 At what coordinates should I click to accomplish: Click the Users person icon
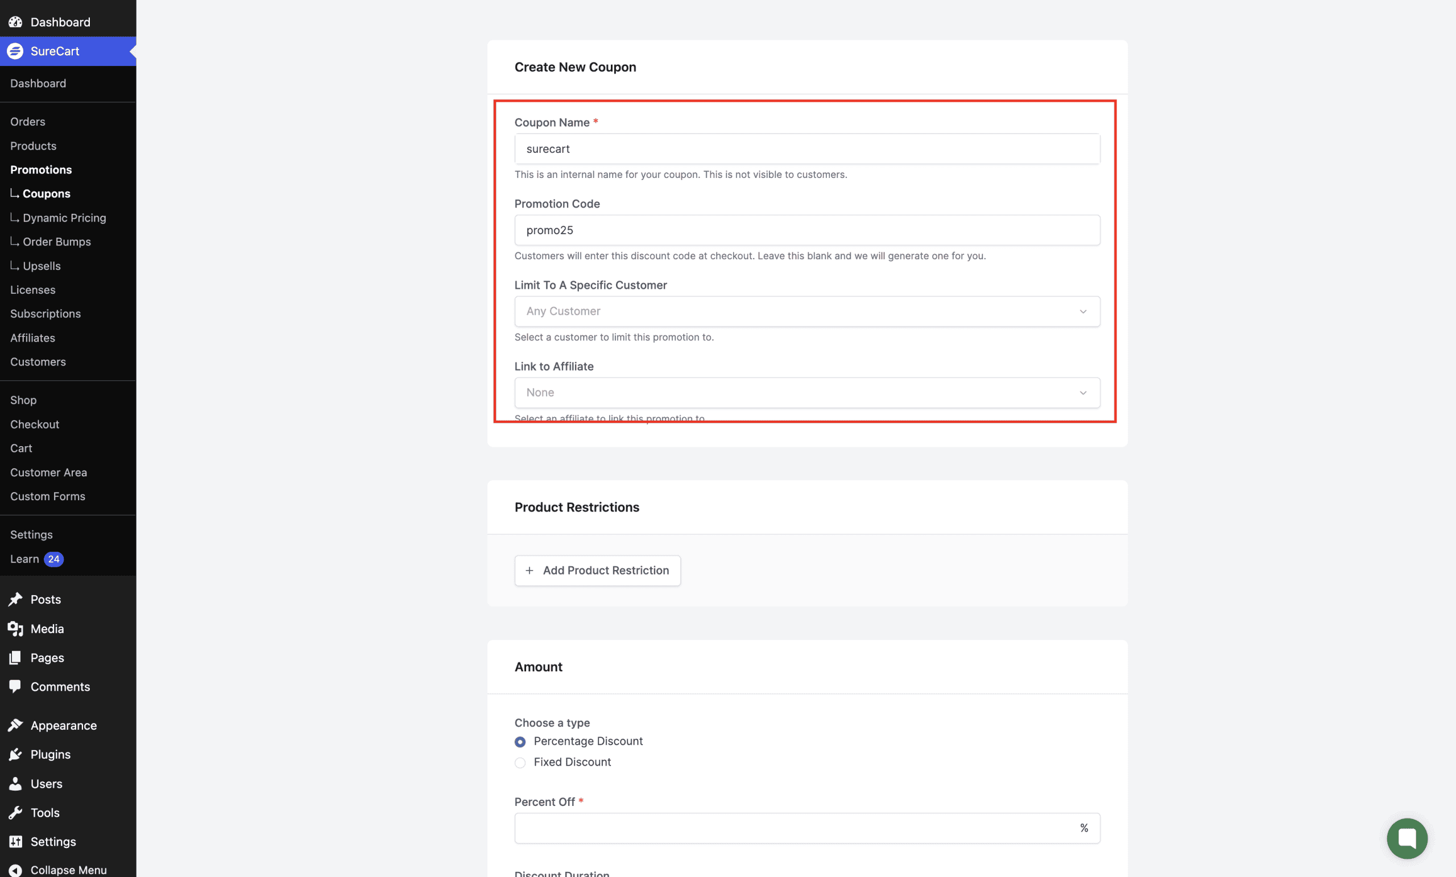point(15,784)
